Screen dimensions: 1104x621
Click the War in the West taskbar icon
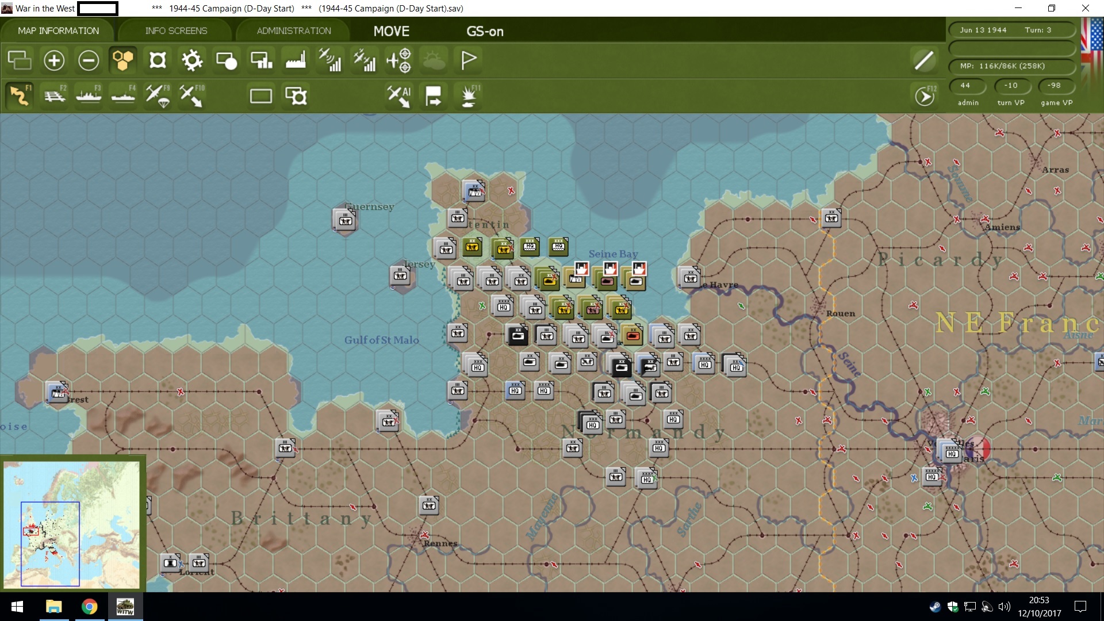point(125,607)
